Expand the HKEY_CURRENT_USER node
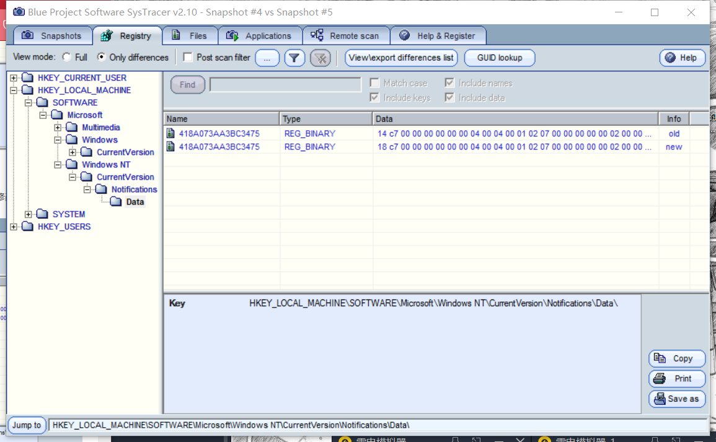The image size is (716, 442). click(x=14, y=77)
